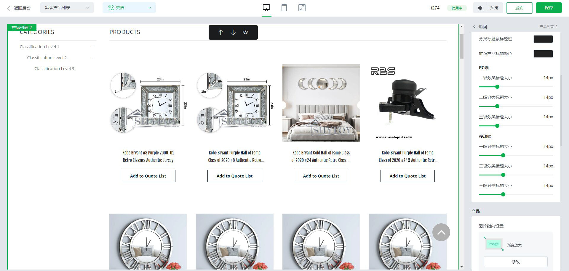The width and height of the screenshot is (569, 271).
Task: Click scrollbar down arrow of canvas
Action: point(461,267)
